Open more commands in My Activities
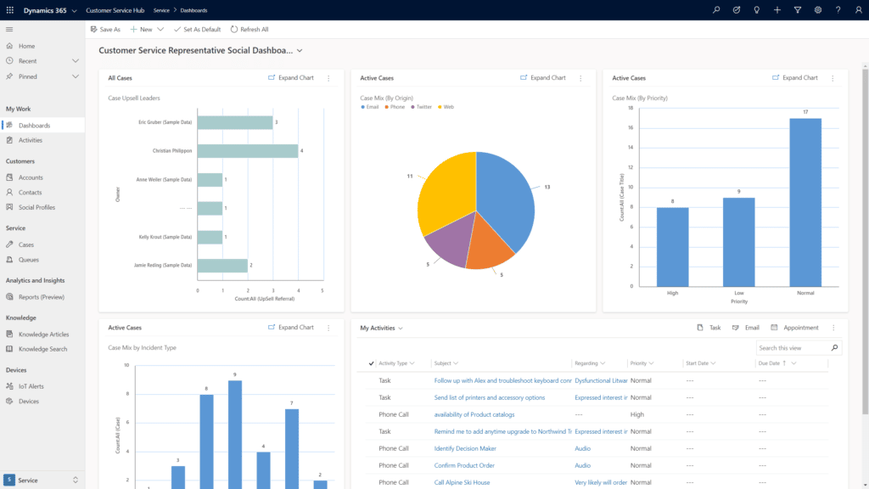869x489 pixels. click(833, 328)
